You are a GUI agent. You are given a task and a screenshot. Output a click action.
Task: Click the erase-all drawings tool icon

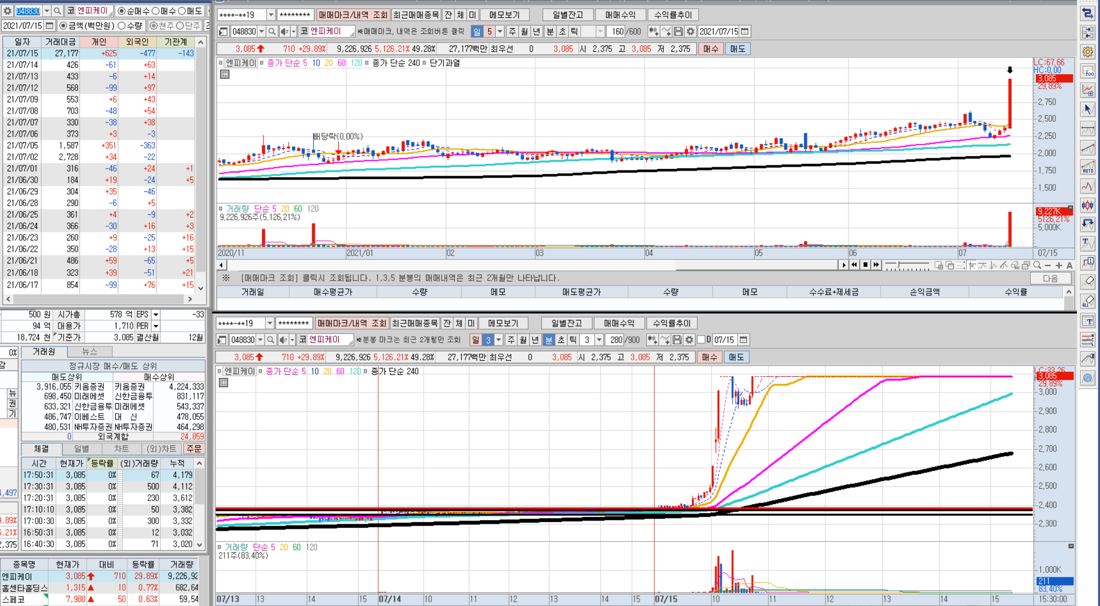(x=1088, y=301)
